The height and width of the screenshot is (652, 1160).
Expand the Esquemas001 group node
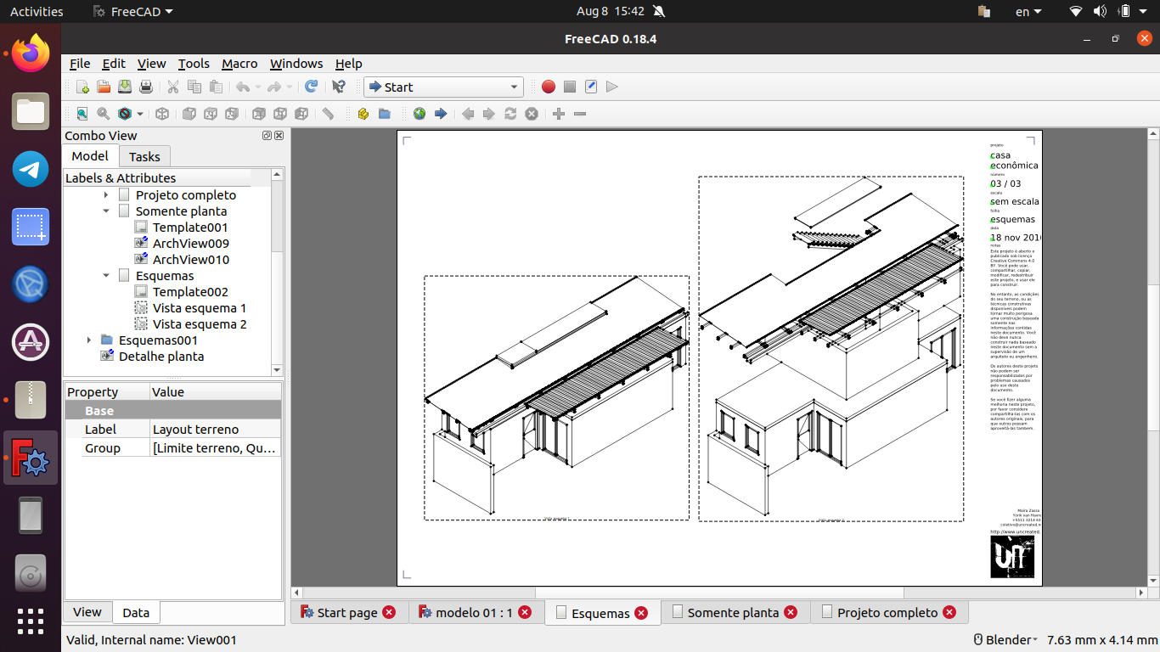(89, 340)
